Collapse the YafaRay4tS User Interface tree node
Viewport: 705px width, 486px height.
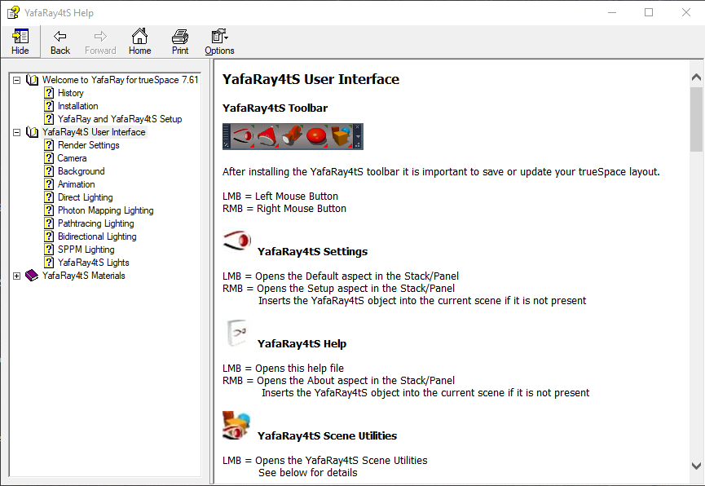16,132
